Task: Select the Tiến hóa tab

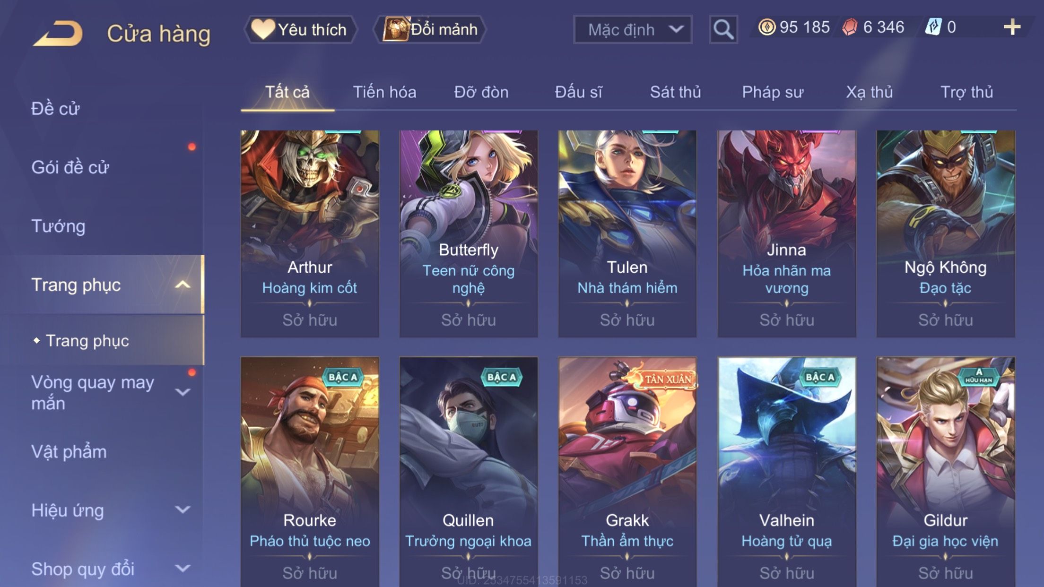Action: (384, 92)
